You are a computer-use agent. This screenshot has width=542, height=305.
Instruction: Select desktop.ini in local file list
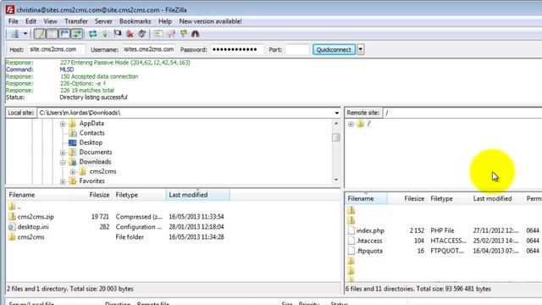(x=33, y=227)
